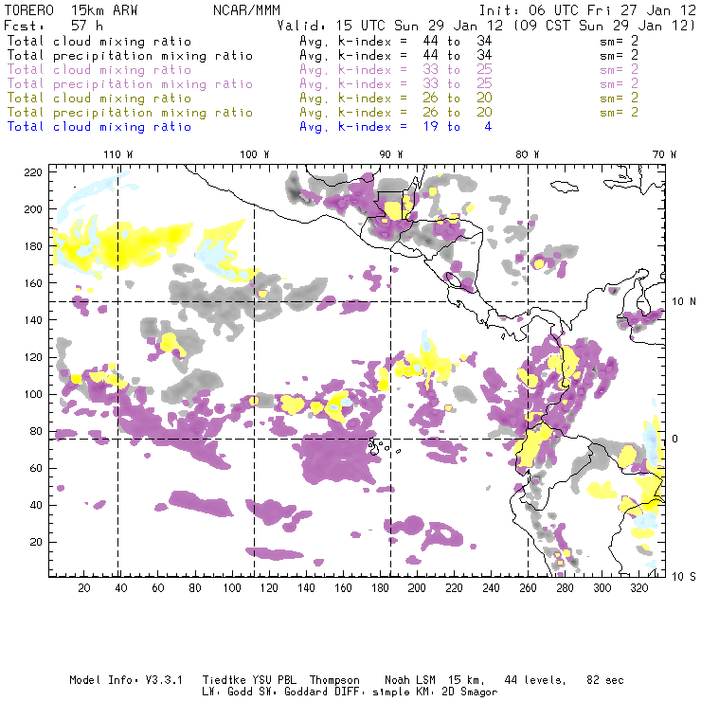Click the 'TORERO 15km ARW' title text
The width and height of the screenshot is (701, 701).
(71, 10)
